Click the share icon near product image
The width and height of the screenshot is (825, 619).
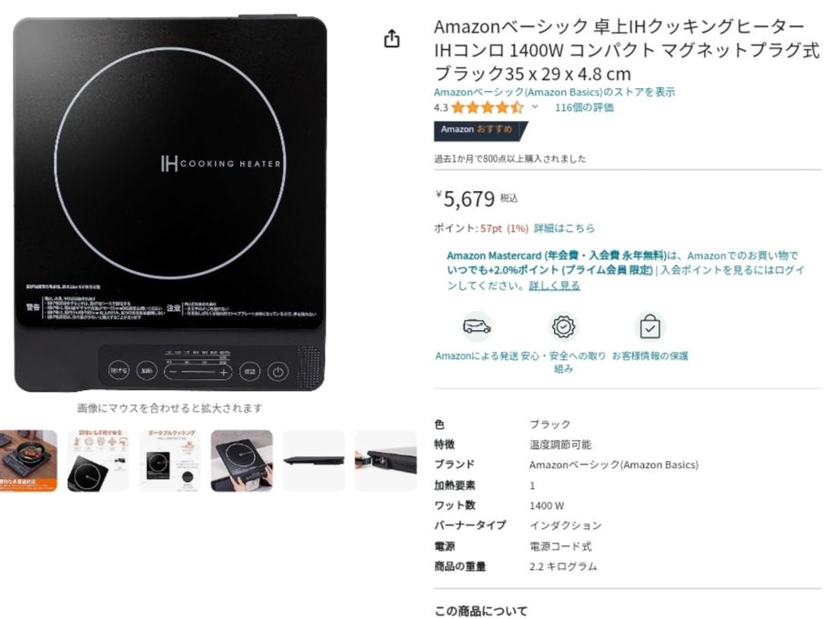click(391, 38)
